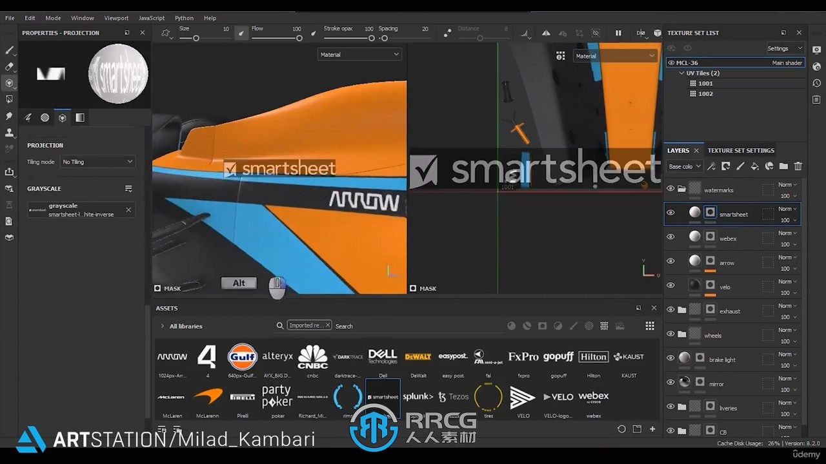
Task: Expand All libraries in Assets panel
Action: pyautogui.click(x=163, y=326)
